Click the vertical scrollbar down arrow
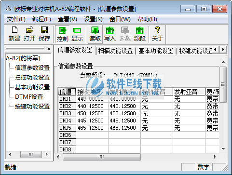The image size is (232, 175). pyautogui.click(x=223, y=149)
